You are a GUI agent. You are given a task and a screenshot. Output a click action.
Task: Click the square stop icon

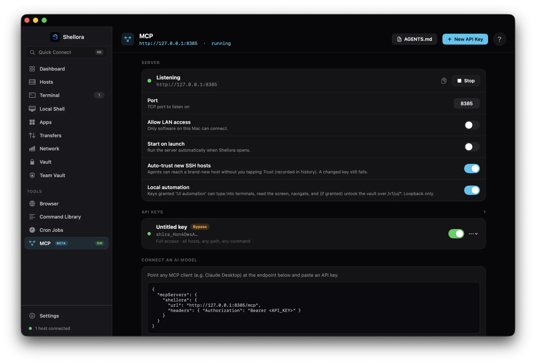click(x=459, y=81)
